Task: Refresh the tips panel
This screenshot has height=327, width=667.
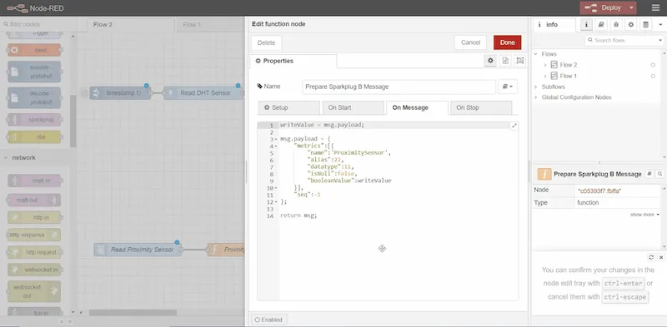Action: click(651, 257)
